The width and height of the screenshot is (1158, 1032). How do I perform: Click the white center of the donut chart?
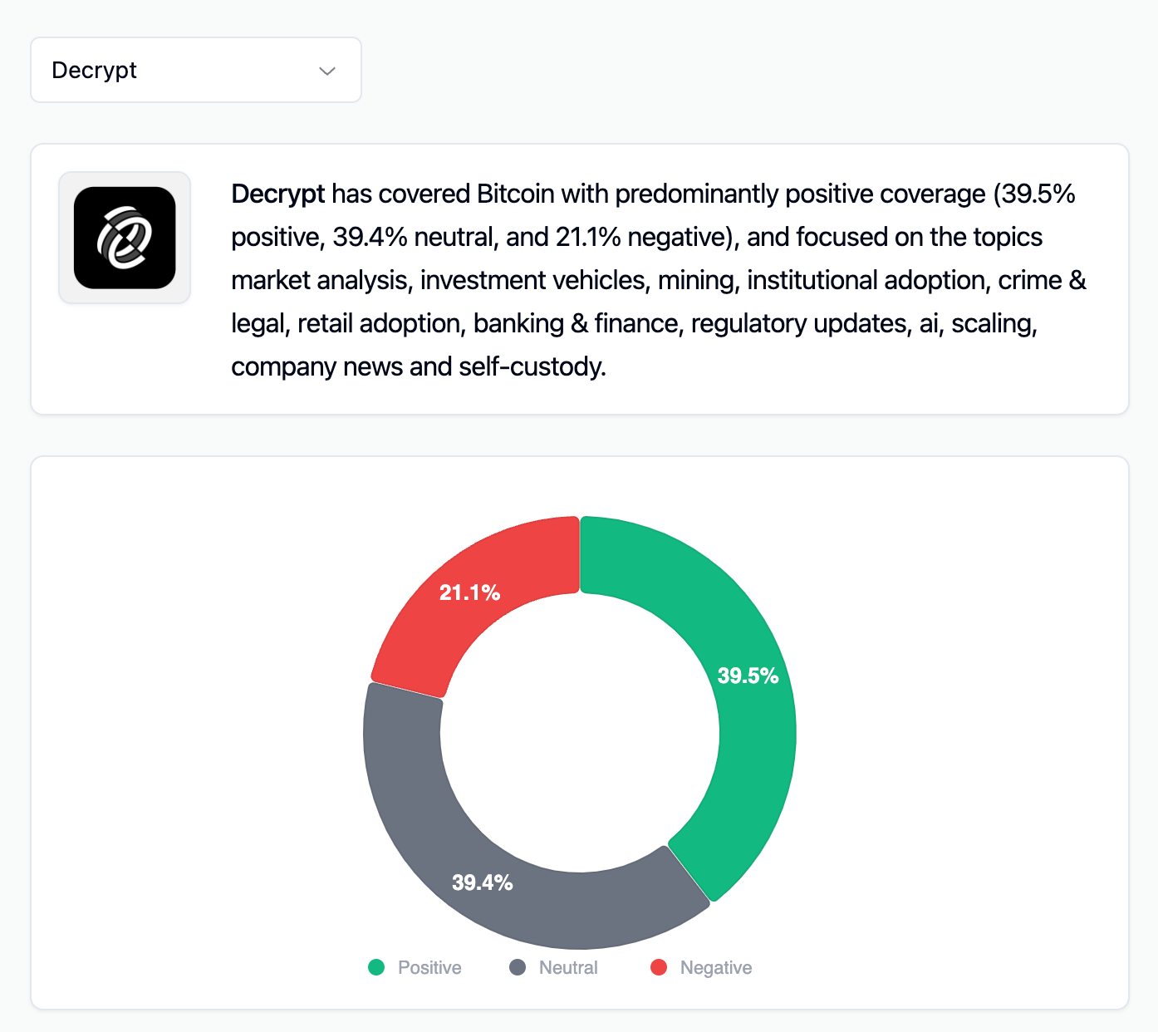[x=580, y=733]
